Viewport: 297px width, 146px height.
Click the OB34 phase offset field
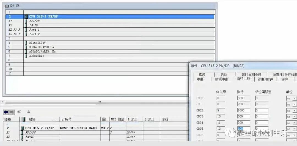coord(262,123)
